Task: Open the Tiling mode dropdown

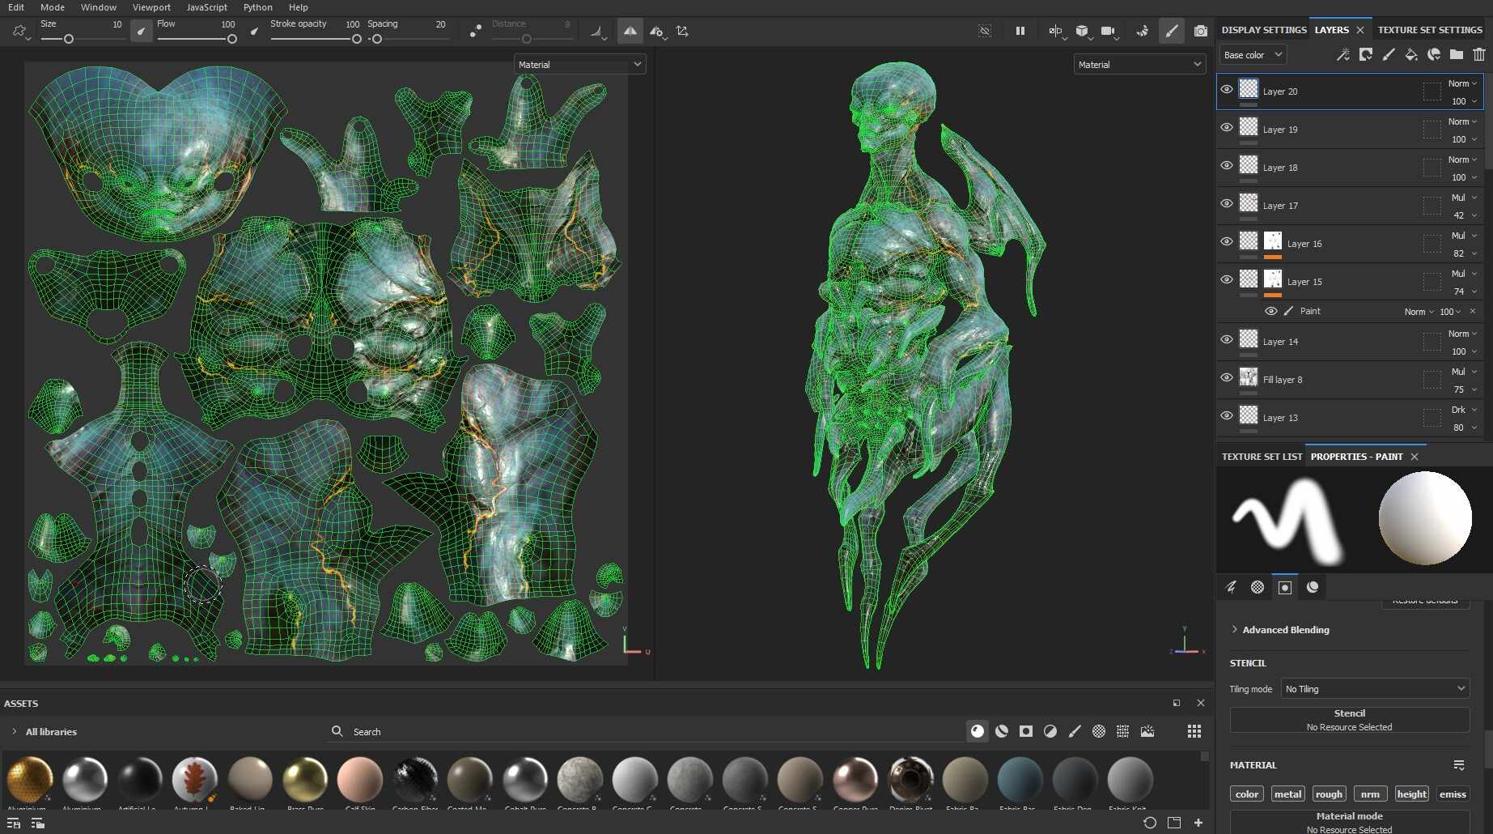Action: tap(1375, 689)
